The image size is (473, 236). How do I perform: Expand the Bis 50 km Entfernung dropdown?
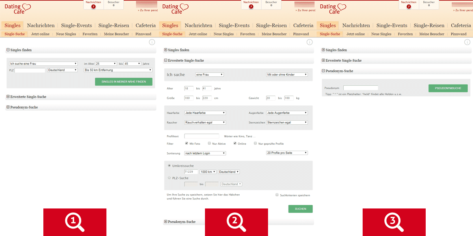pyautogui.click(x=118, y=70)
